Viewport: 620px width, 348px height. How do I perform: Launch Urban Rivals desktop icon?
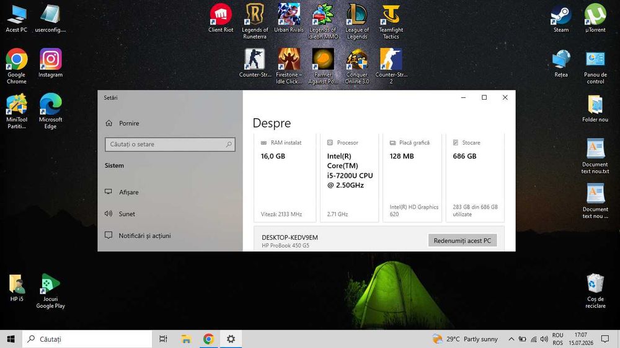(x=289, y=18)
